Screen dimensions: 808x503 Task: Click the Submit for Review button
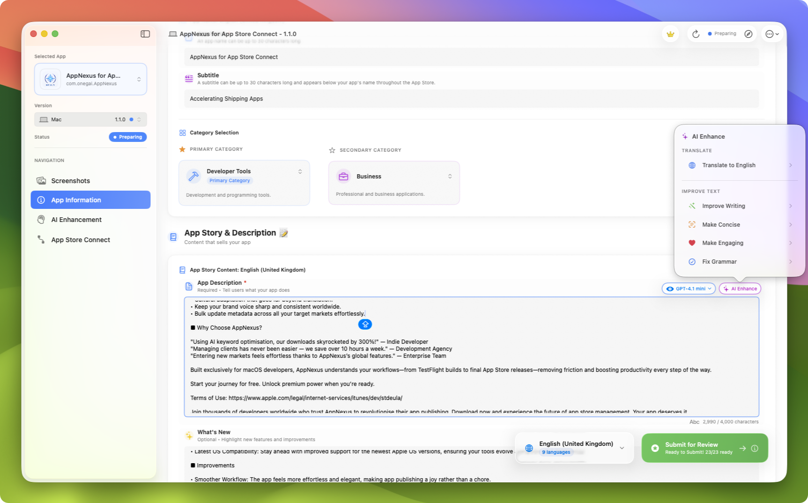pyautogui.click(x=692, y=448)
